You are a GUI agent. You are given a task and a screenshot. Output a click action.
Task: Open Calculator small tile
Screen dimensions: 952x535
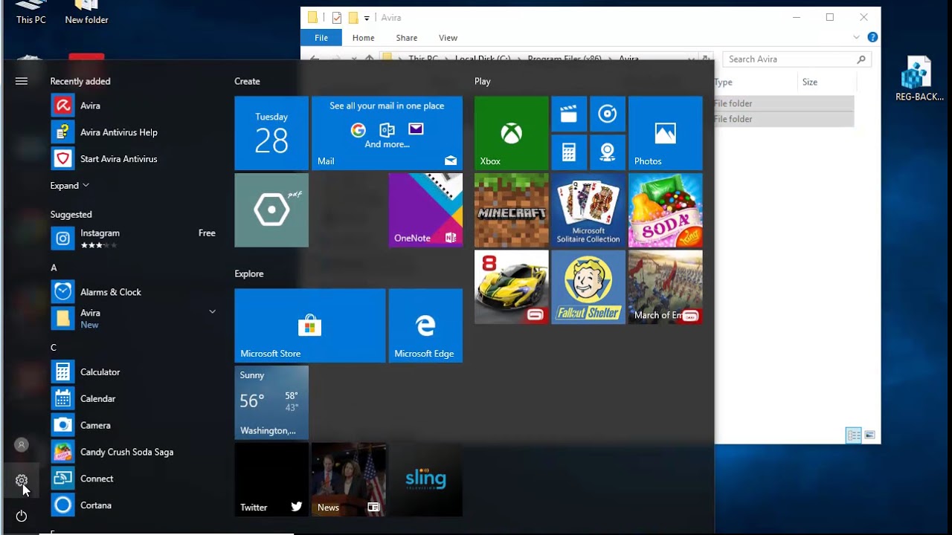tap(569, 152)
